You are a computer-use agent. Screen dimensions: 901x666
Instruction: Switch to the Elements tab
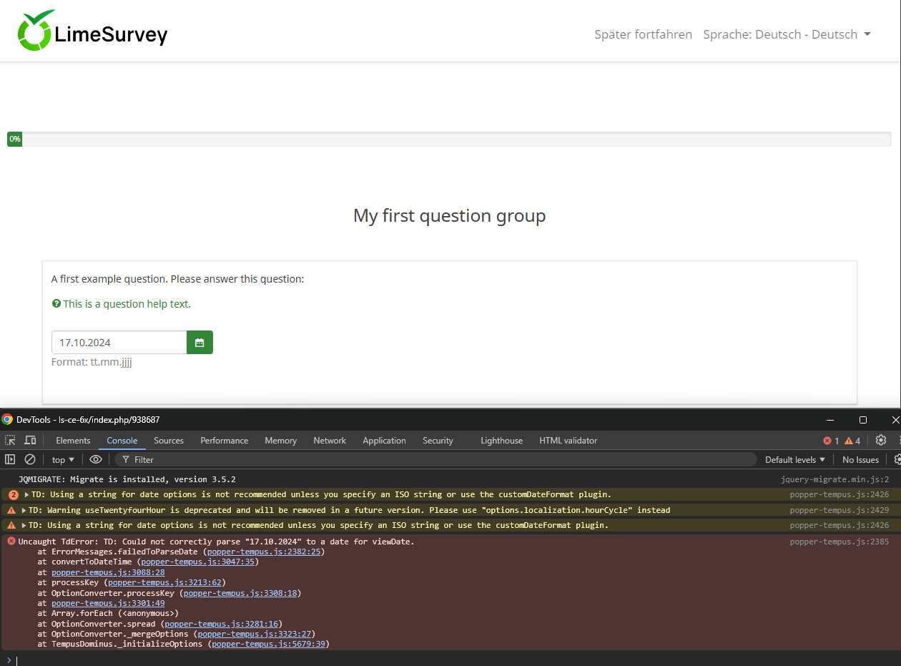[73, 441]
